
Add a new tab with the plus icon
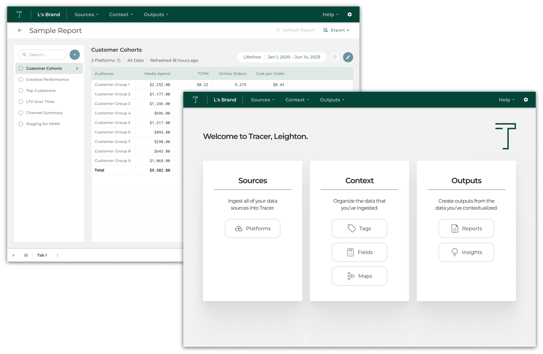point(13,255)
